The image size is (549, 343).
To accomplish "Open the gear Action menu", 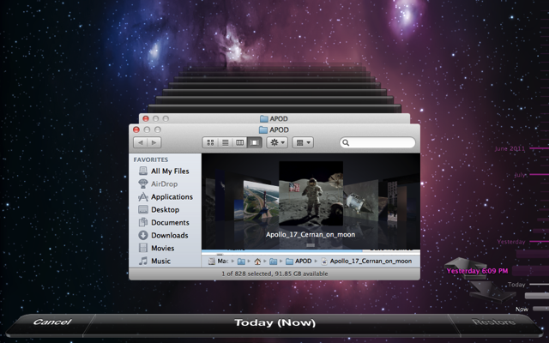I will [x=277, y=142].
